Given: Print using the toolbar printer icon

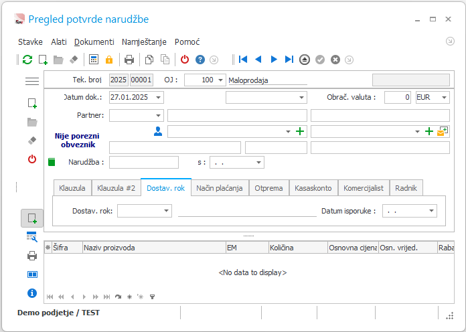Looking at the screenshot, I should [x=129, y=60].
